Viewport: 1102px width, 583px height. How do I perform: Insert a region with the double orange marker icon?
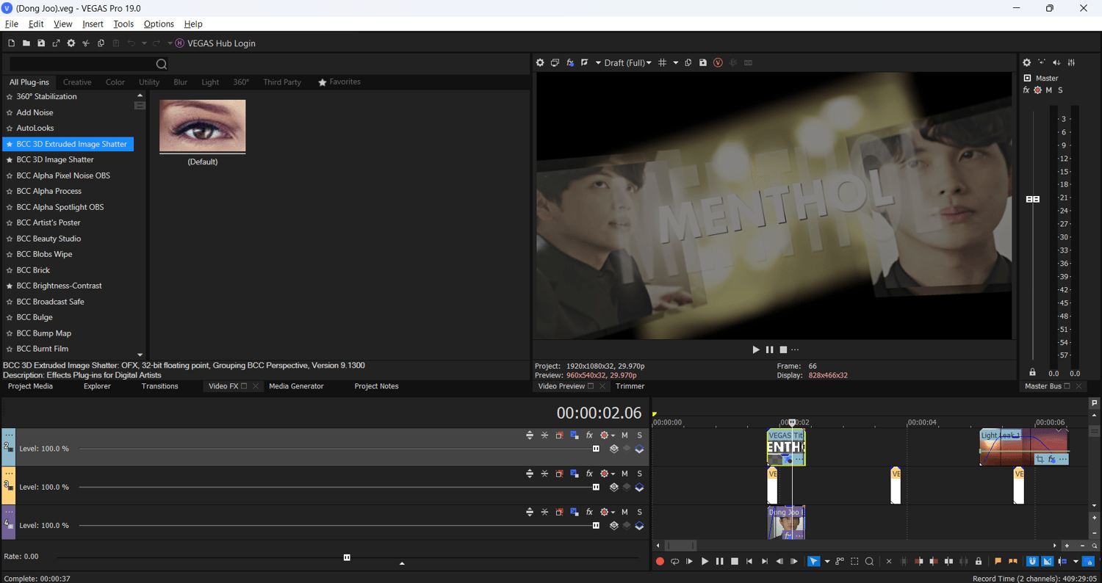pos(1013,562)
